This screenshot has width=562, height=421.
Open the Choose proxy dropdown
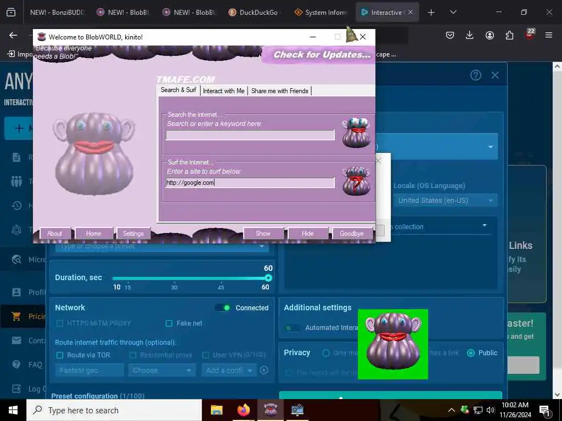(x=162, y=370)
